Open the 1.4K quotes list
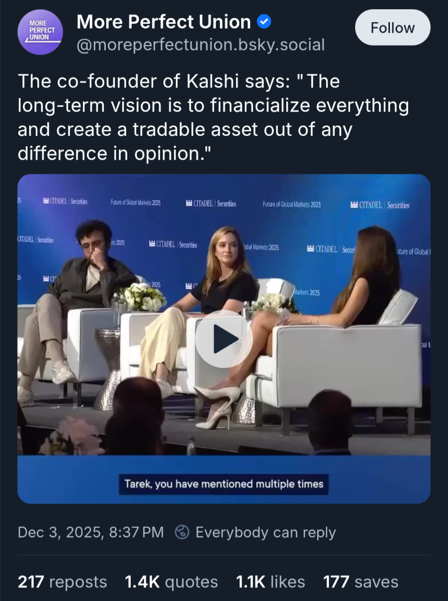This screenshot has width=448, height=601. click(171, 582)
